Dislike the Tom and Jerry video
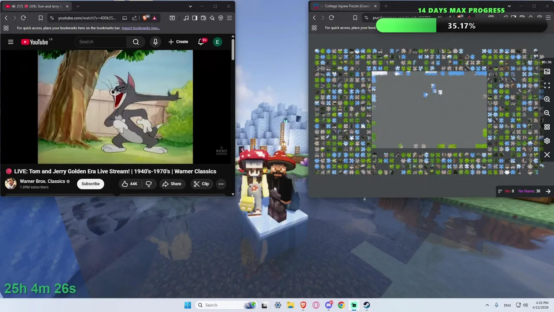Viewport: 554px width, 312px height. pos(149,184)
